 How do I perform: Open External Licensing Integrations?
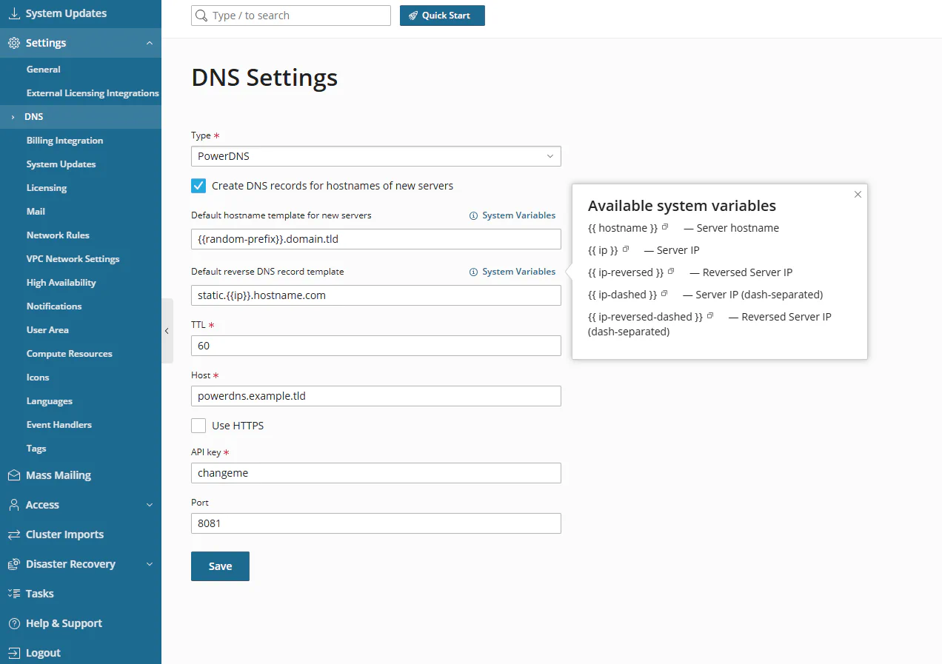(93, 93)
